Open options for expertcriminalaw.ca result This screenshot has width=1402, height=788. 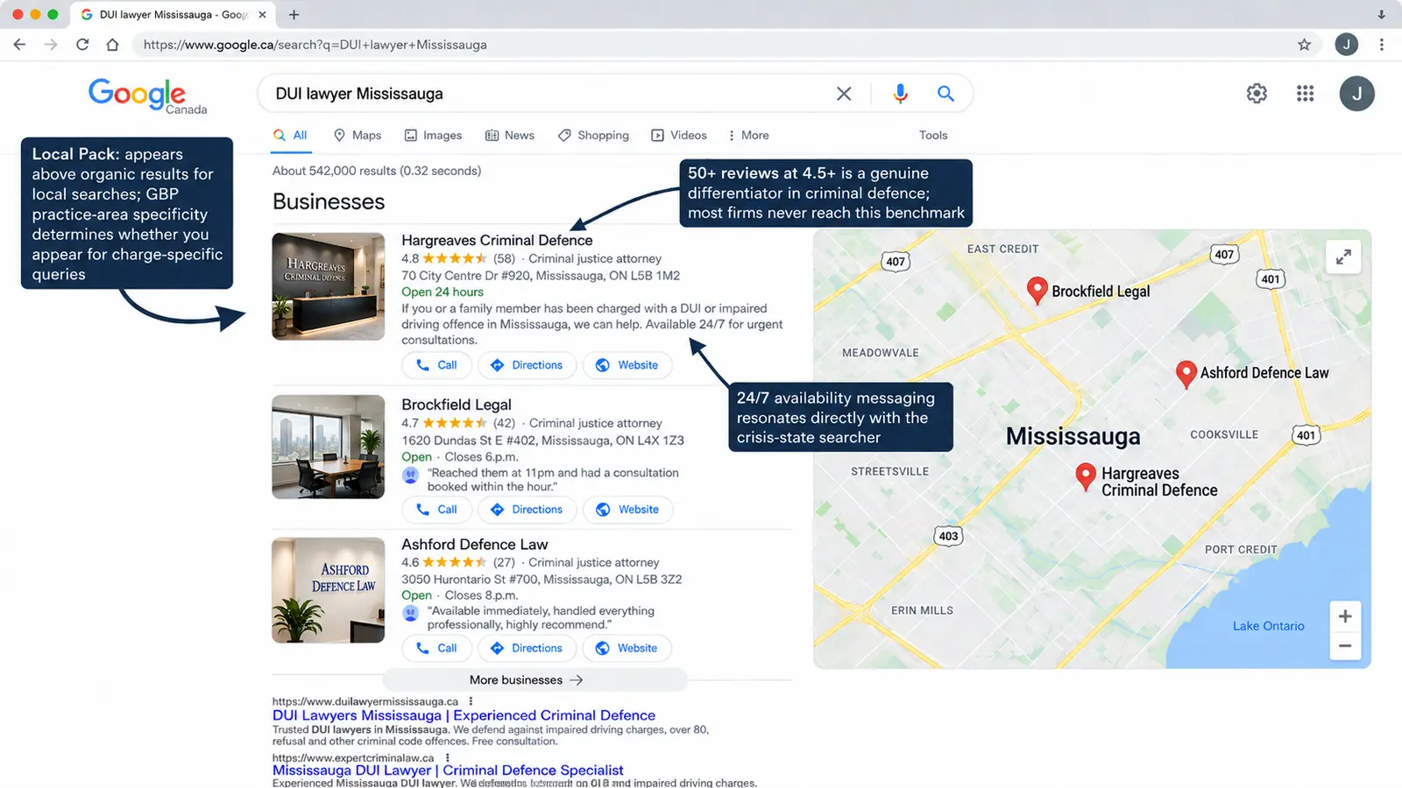[x=447, y=757]
